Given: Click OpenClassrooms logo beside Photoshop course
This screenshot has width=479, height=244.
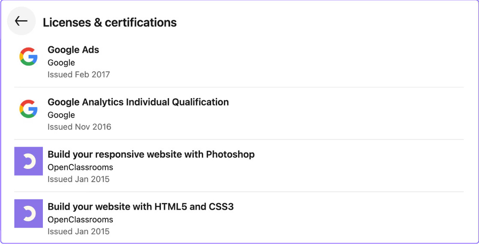Looking at the screenshot, I should click(28, 161).
